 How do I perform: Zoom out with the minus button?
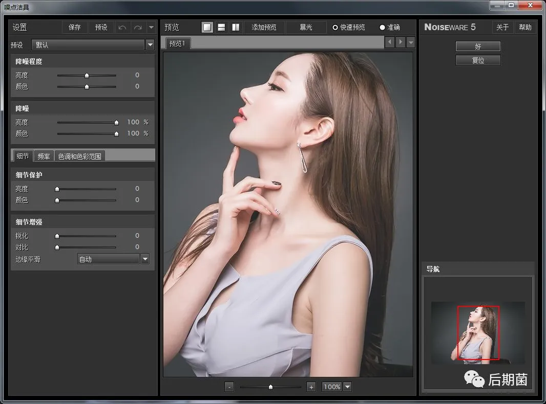coord(229,387)
